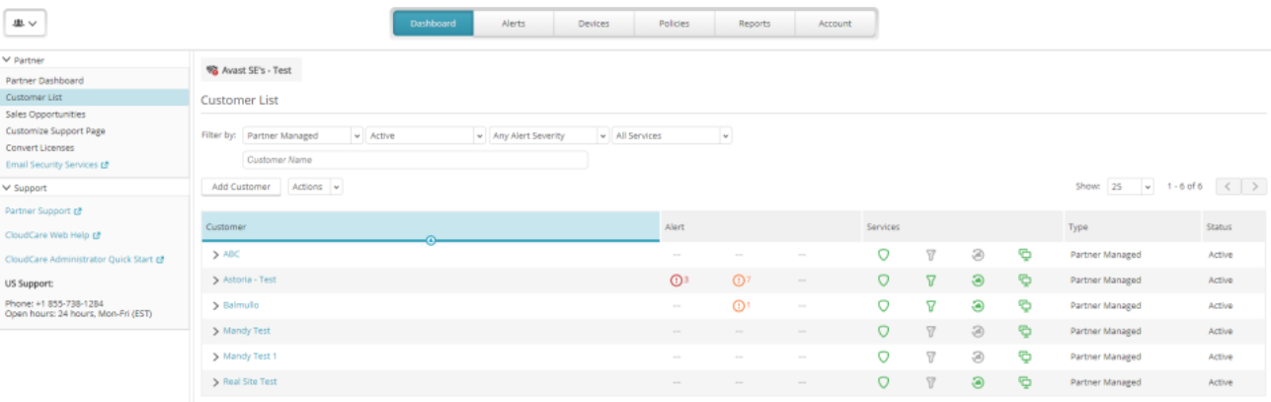Switch to the Policies tab
1271x402 pixels.
point(674,24)
